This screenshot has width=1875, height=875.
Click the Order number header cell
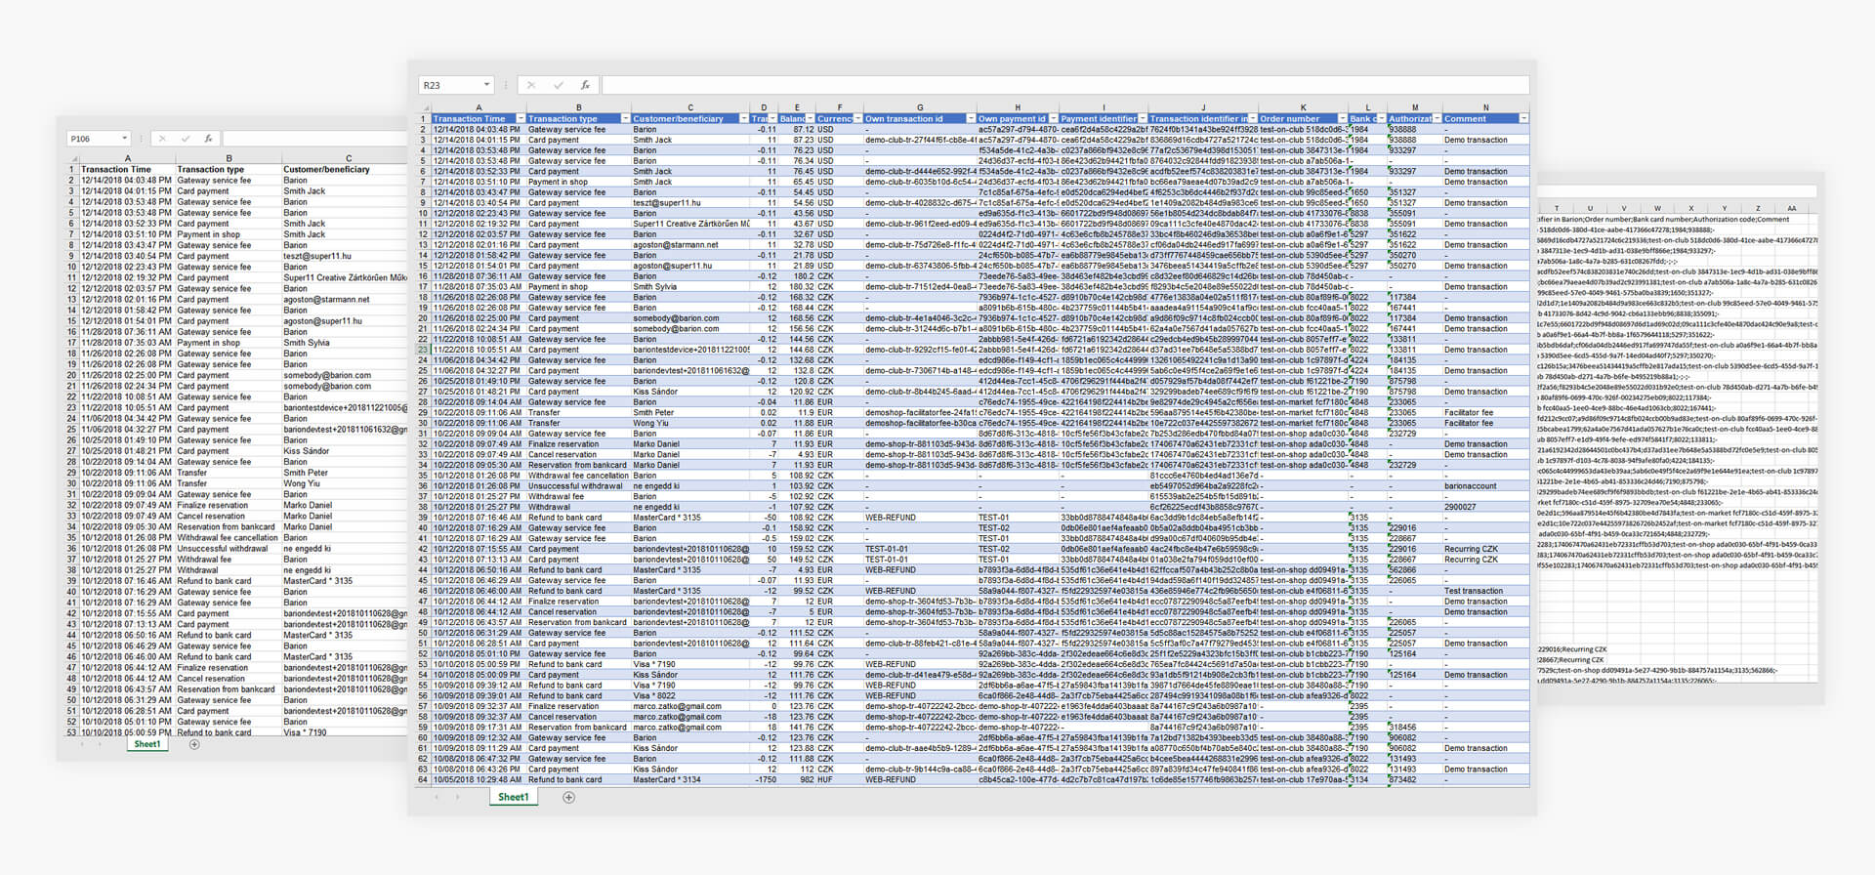tap(1296, 119)
